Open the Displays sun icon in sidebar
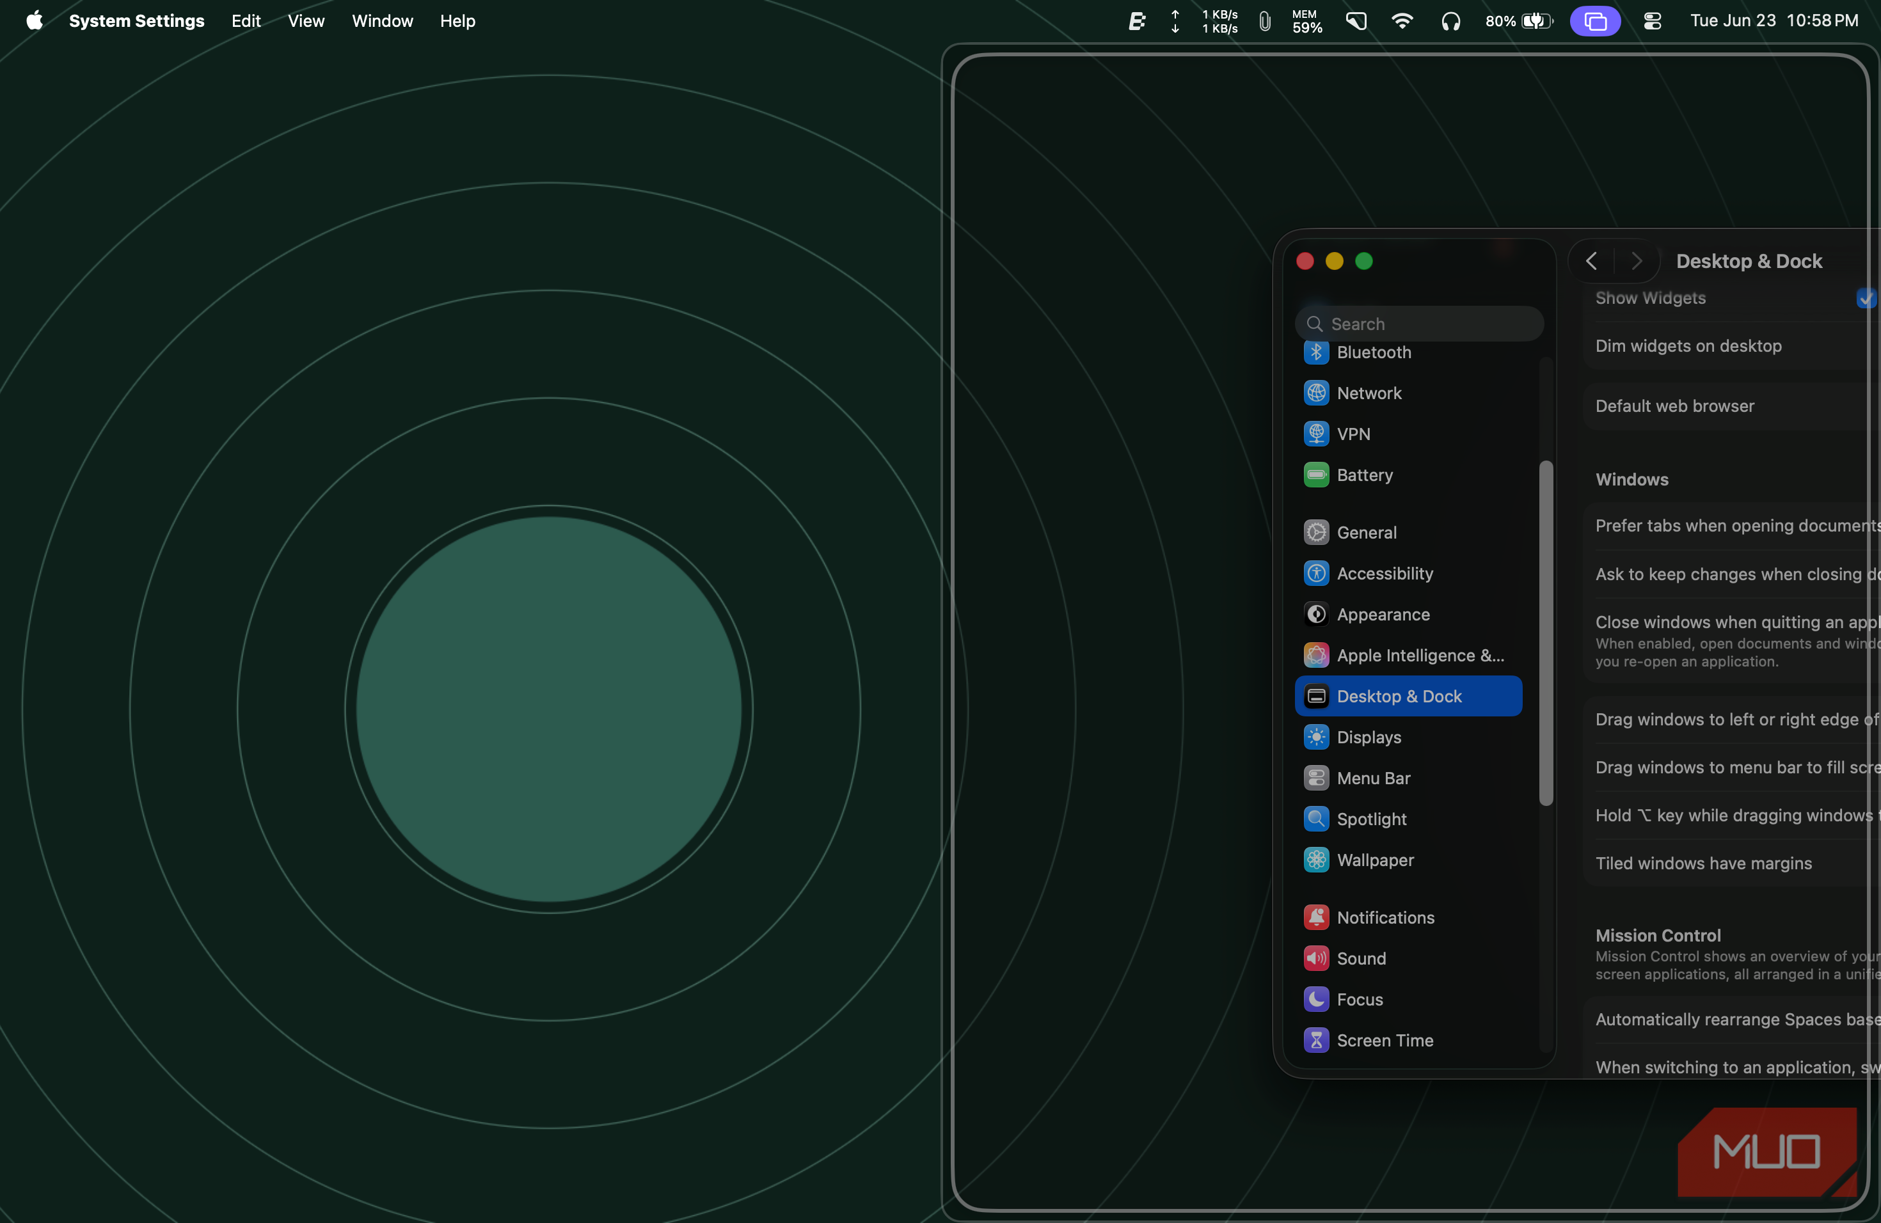 click(1316, 738)
